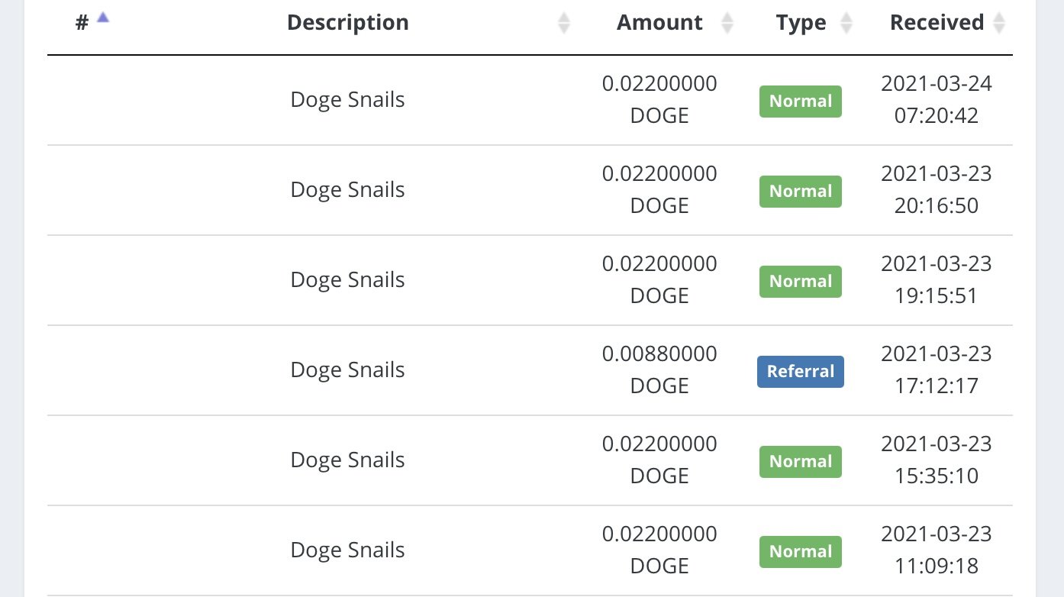Viewport: 1064px width, 597px height.
Task: Click the Description column header
Action: click(x=348, y=23)
